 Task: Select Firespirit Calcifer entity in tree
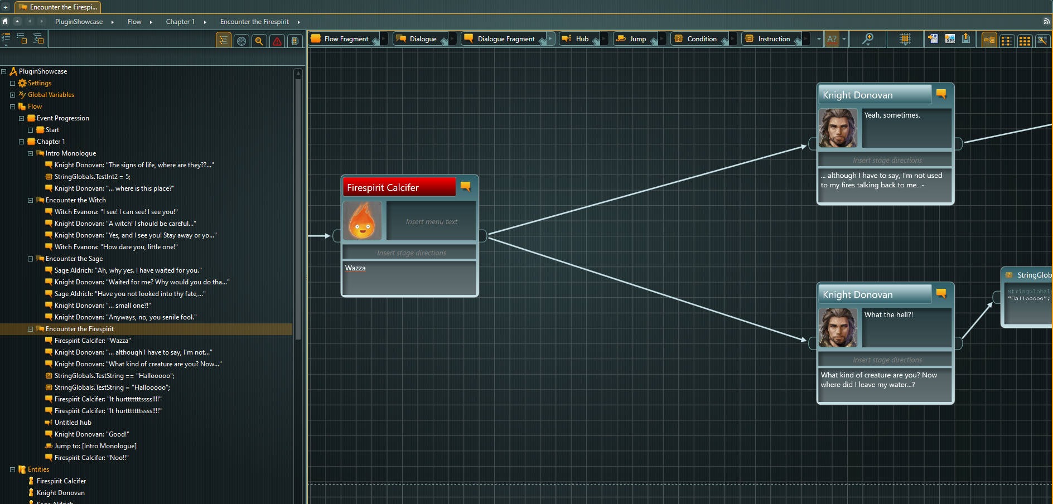click(x=61, y=481)
